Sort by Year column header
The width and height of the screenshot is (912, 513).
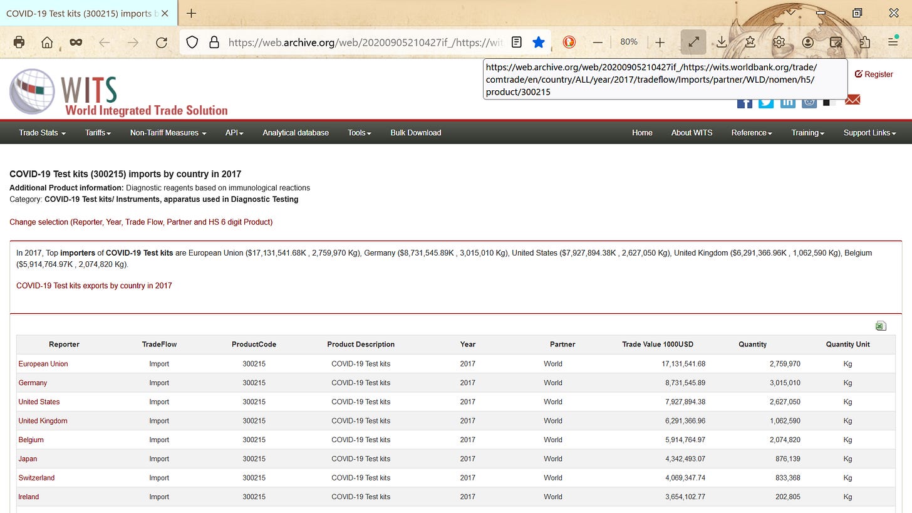(468, 345)
